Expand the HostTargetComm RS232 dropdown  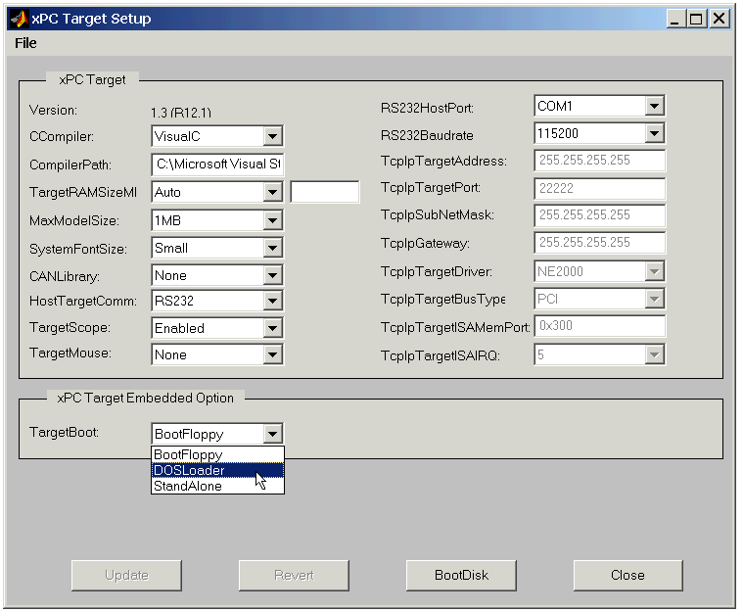(x=217, y=301)
